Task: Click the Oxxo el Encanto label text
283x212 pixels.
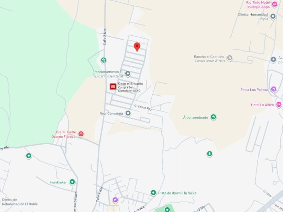Action: point(130,84)
